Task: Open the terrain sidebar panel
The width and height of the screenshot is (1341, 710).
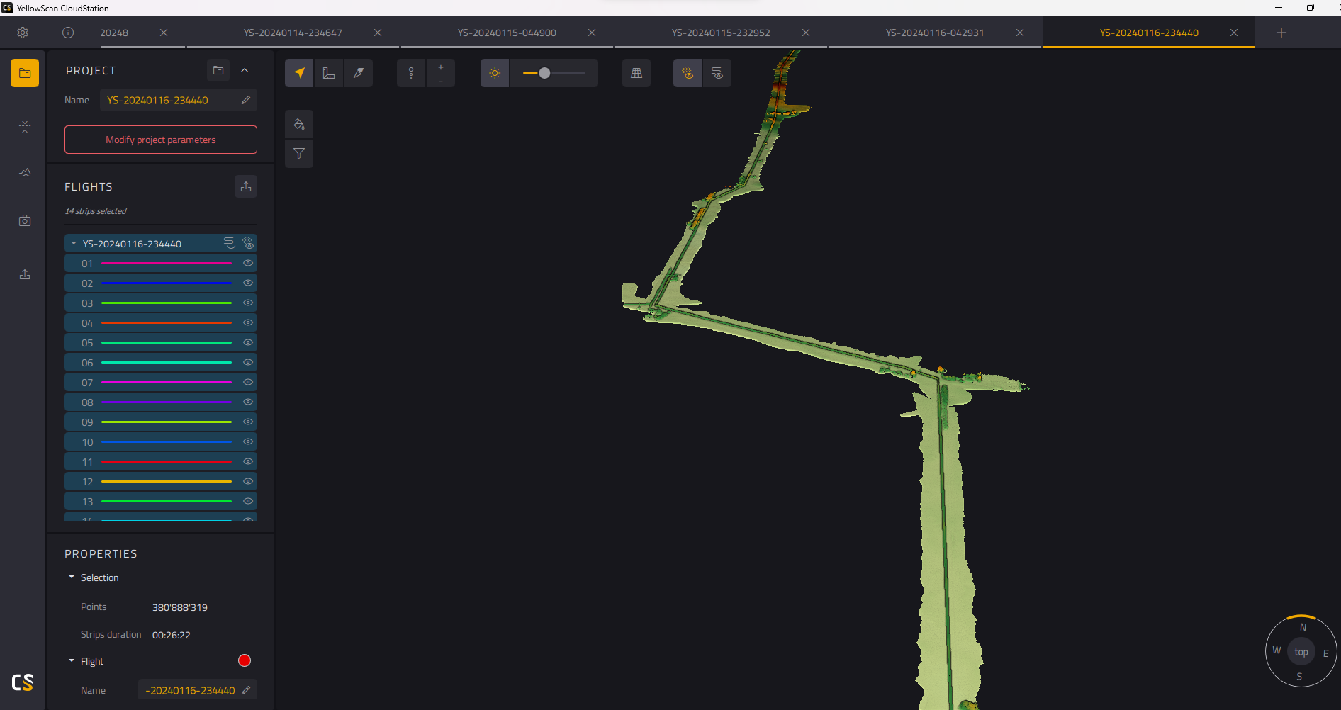Action: (x=25, y=174)
